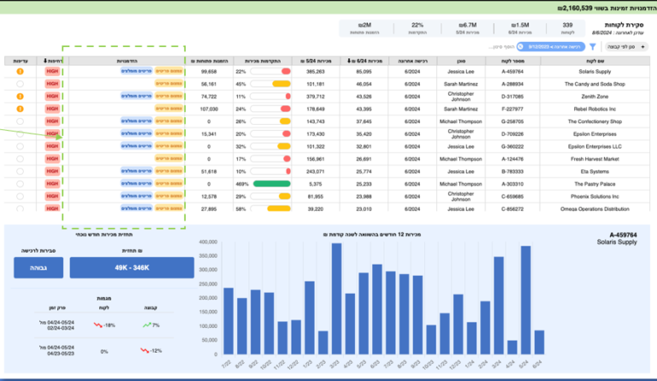Click the blue funnel filter icon
The image size is (657, 381).
coord(593,46)
